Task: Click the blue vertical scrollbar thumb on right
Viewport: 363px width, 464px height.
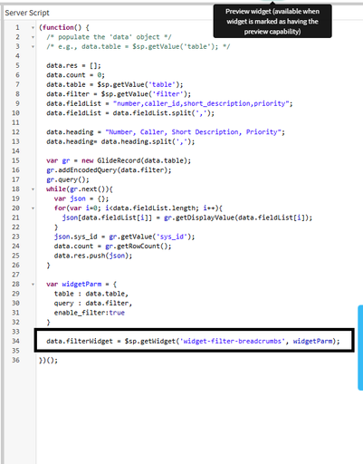Action: pos(360,348)
